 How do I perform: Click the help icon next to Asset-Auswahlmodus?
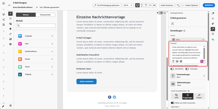click(189, 91)
